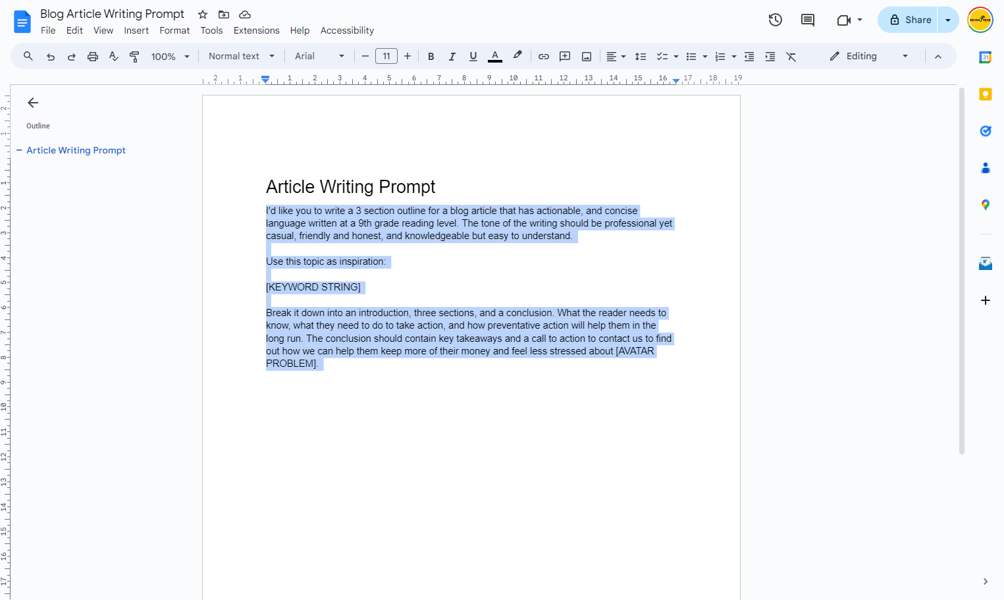Open the Normal text style dropdown

(241, 57)
